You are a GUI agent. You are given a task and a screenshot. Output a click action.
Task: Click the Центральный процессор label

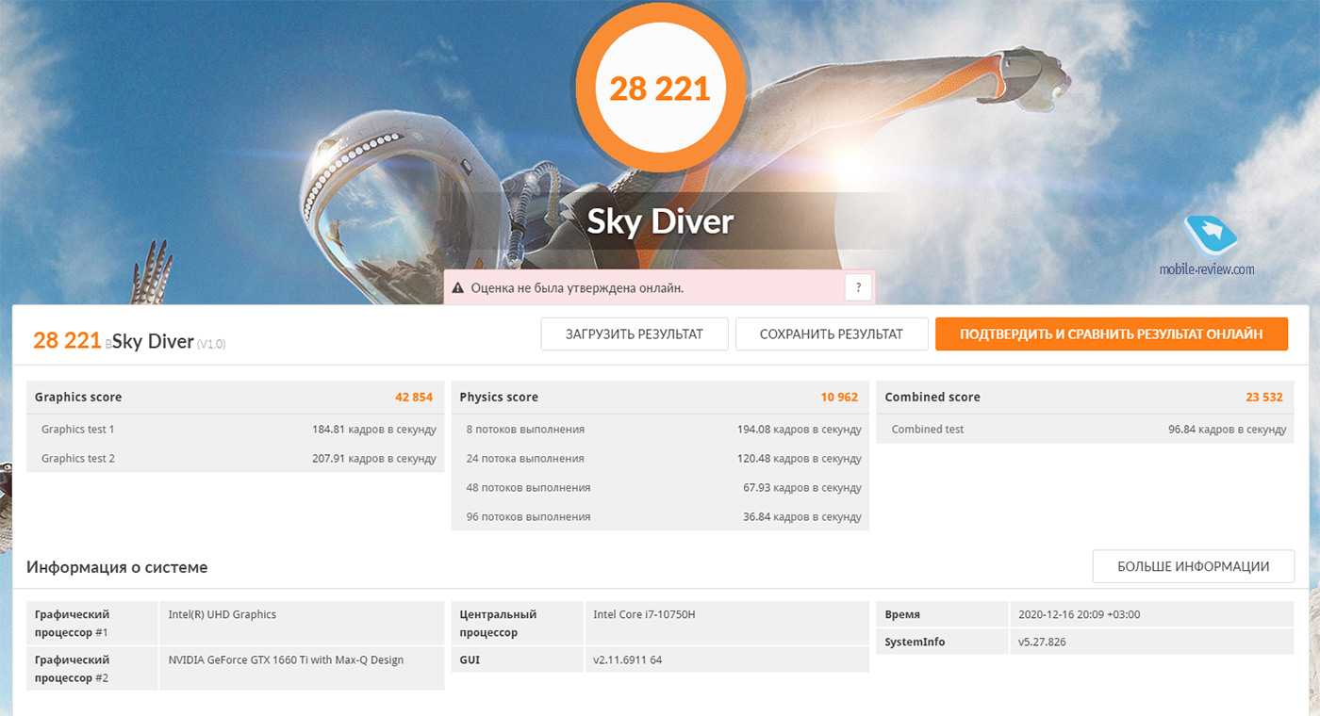518,623
